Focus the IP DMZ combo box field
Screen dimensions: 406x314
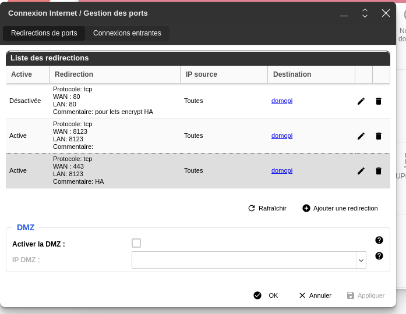(244, 260)
